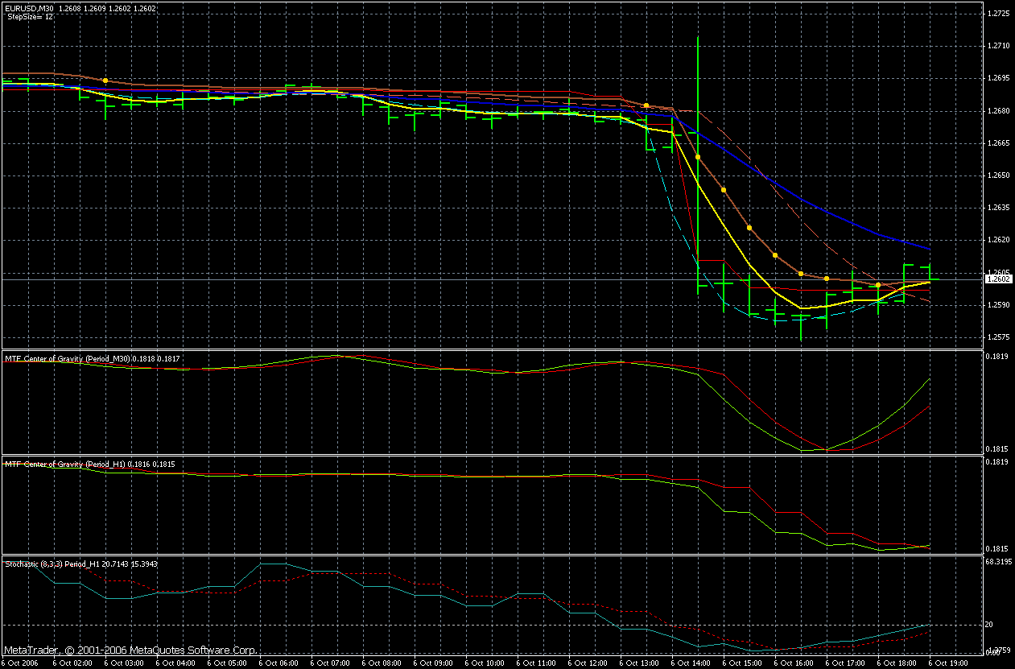Click the yellow dot at the 13:30 bar
This screenshot has height=669, width=1015.
[x=646, y=105]
